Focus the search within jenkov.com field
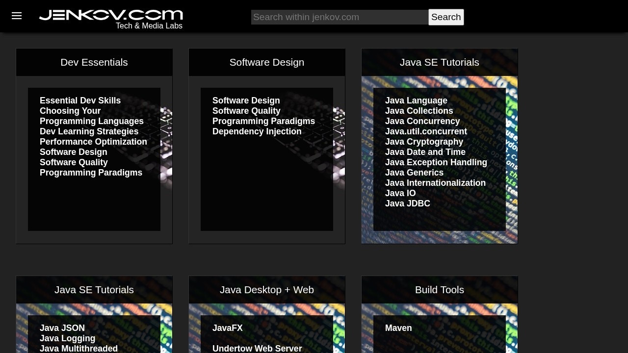Image resolution: width=628 pixels, height=353 pixels. click(x=339, y=17)
